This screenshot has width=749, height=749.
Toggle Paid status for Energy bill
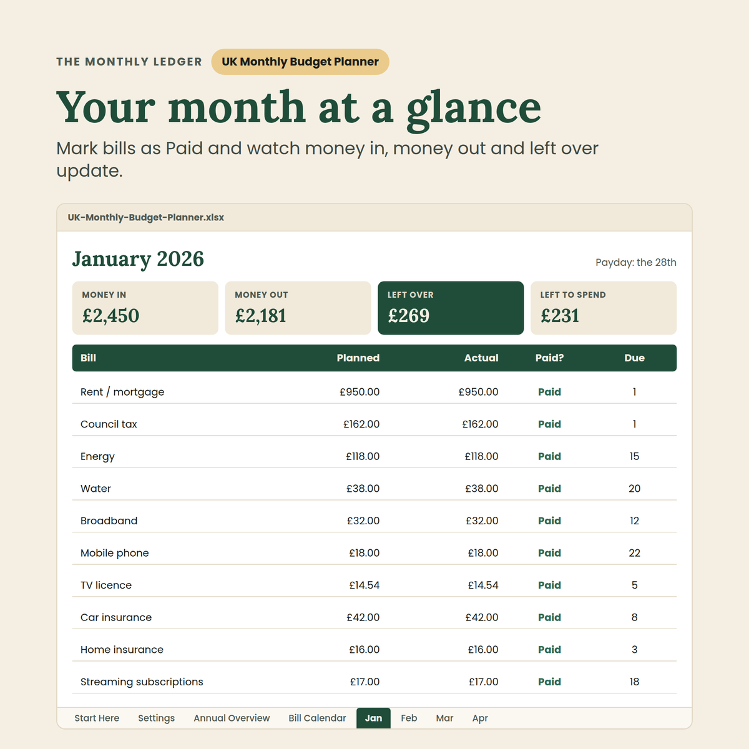[549, 456]
